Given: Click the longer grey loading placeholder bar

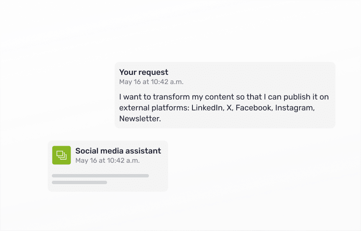Looking at the screenshot, I should [100, 176].
